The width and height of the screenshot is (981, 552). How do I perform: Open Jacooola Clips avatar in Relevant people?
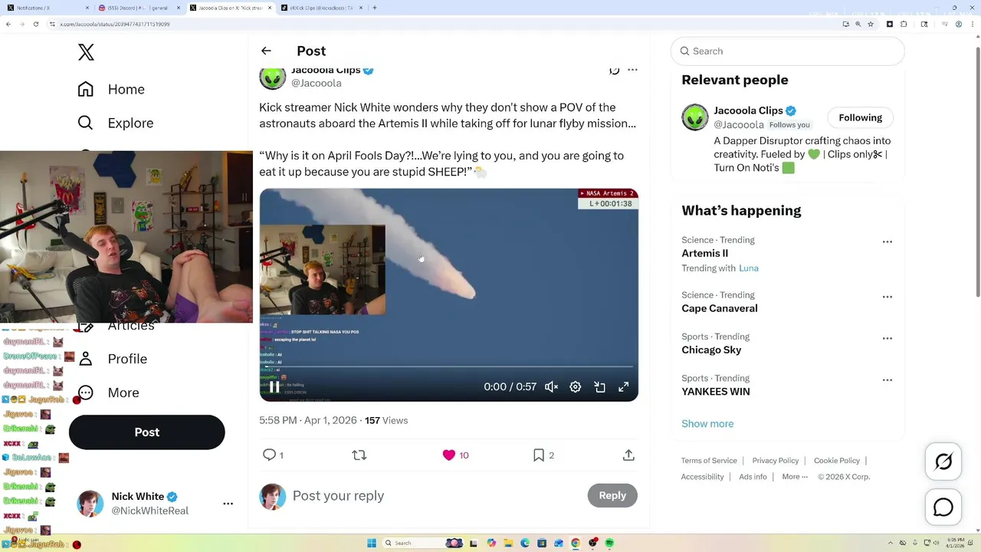(695, 117)
